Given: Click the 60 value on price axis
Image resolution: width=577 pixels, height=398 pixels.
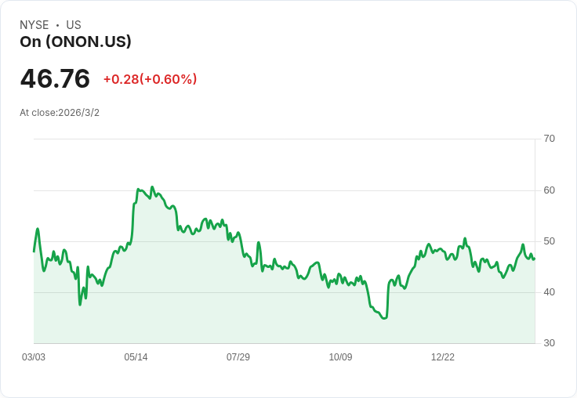Looking at the screenshot, I should coord(549,190).
